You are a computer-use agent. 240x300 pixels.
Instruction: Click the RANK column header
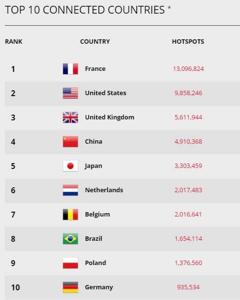click(x=14, y=42)
